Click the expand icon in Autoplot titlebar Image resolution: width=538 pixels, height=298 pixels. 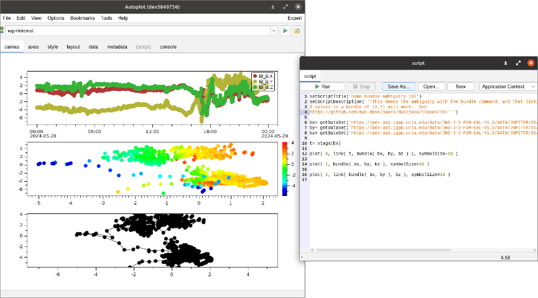[285, 7]
